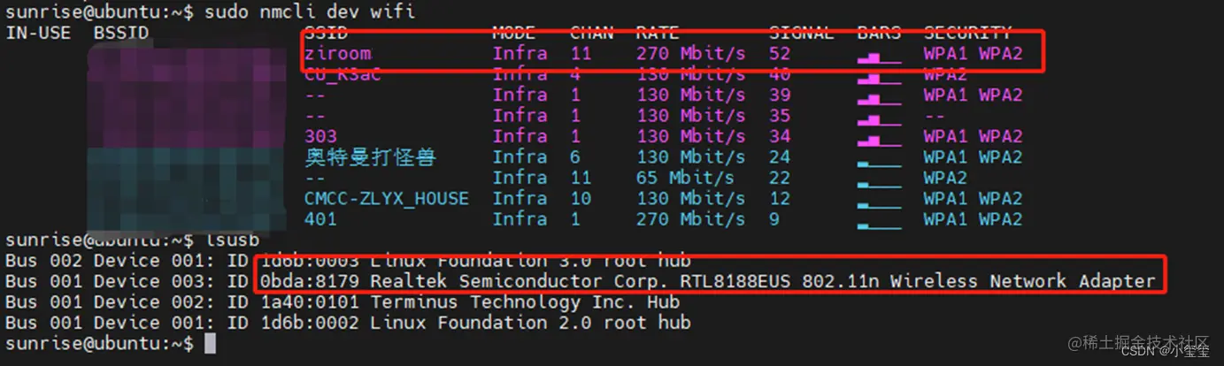This screenshot has width=1224, height=366.
Task: Click signal value 9 in the 401 row
Action: pos(774,219)
